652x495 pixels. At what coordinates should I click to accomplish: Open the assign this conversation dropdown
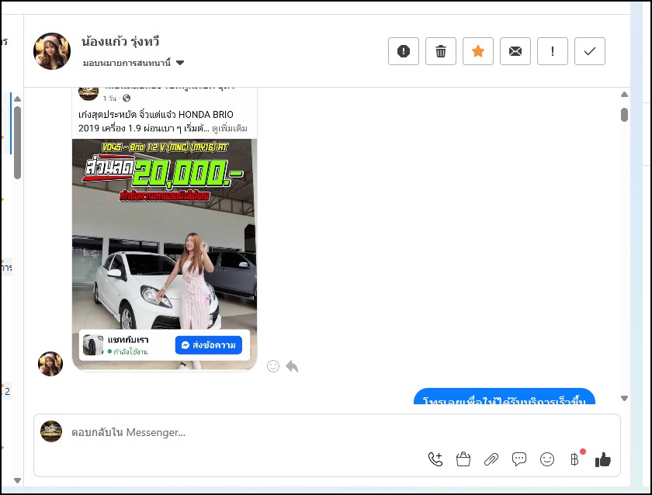pos(133,63)
